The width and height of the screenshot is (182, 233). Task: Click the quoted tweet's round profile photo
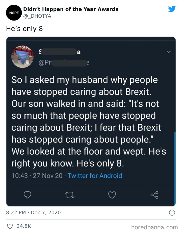click(x=22, y=56)
